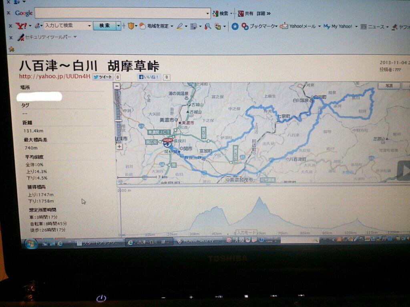The height and width of the screenshot is (307, 410).
Task: Click the 131.4km distance value
Action: pos(33,131)
